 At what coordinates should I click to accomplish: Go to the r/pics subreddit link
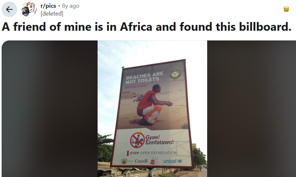pyautogui.click(x=48, y=6)
